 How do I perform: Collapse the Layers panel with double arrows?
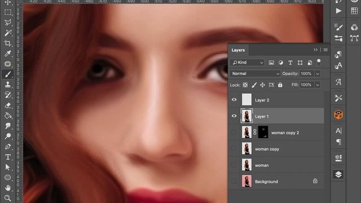pos(315,50)
